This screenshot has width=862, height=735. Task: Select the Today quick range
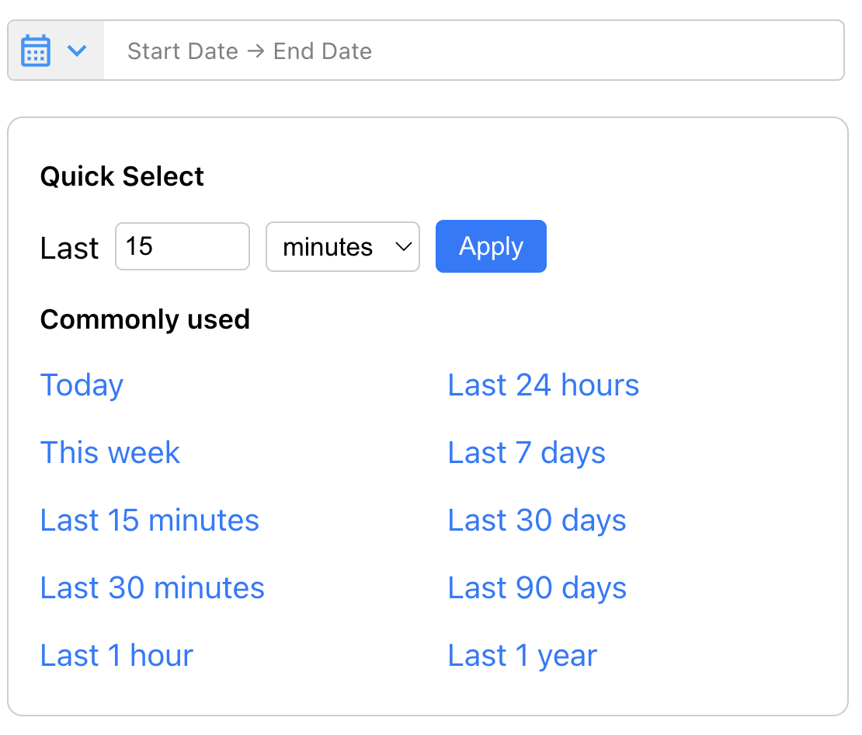coord(82,385)
